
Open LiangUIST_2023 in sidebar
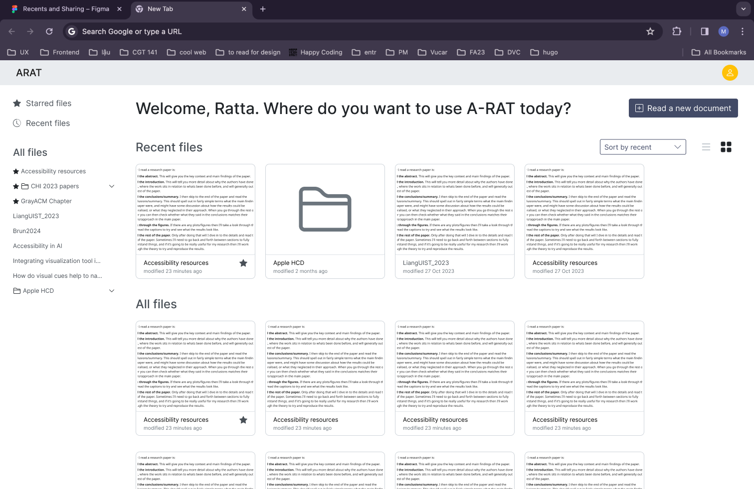click(36, 216)
